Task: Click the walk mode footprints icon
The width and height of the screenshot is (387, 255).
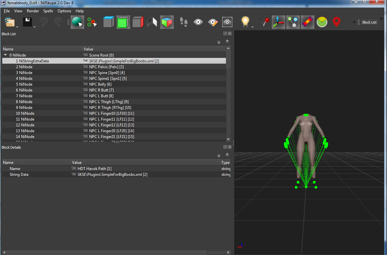Action: coord(184,22)
